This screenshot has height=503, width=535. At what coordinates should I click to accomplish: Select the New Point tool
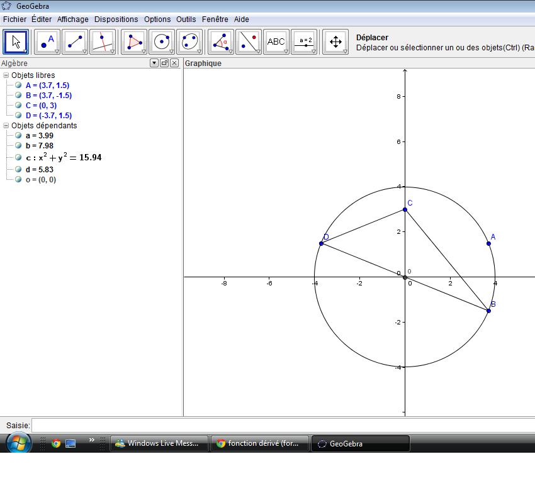pos(47,42)
